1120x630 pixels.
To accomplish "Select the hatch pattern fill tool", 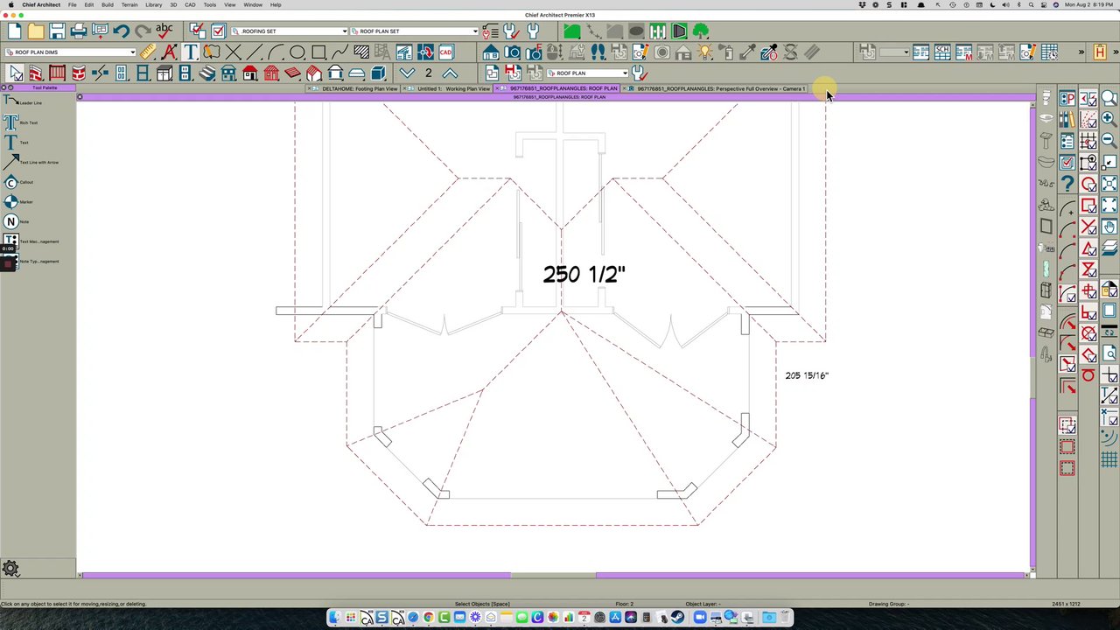I will tap(361, 52).
